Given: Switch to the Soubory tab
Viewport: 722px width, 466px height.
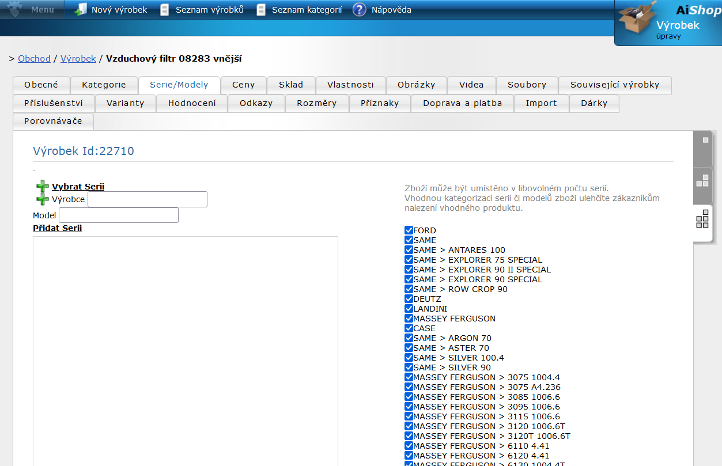Looking at the screenshot, I should (x=527, y=85).
